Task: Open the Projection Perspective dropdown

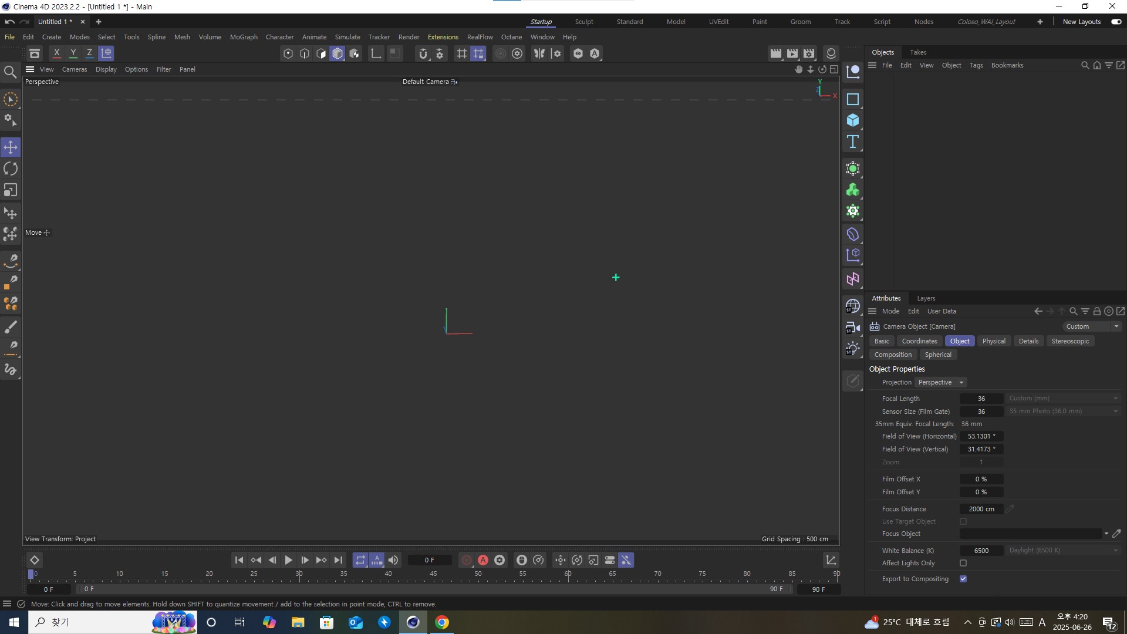Action: tap(941, 382)
